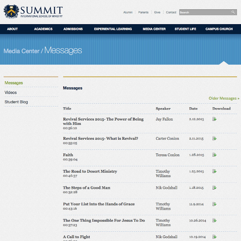Viewport: 241px width, 241px height.
Task: Click the Date column header
Action: point(193,108)
